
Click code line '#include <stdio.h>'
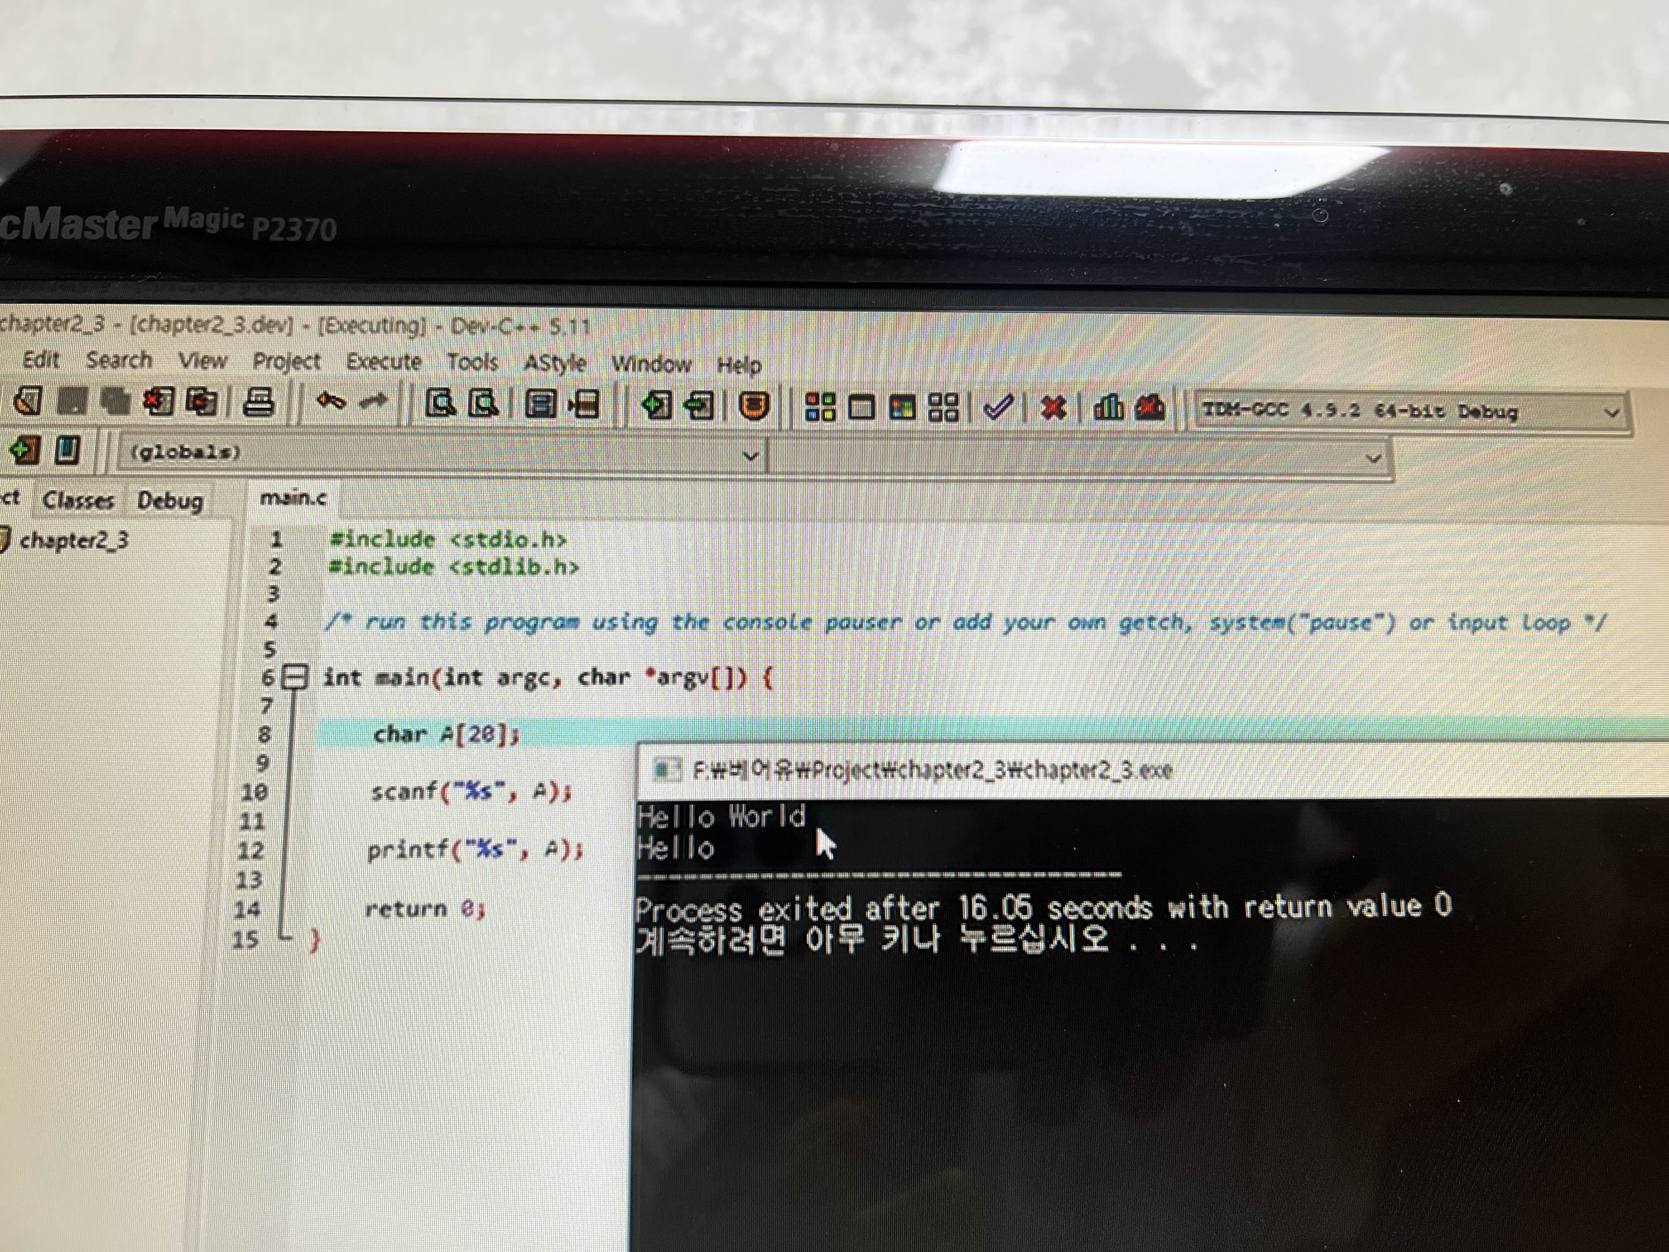click(x=448, y=539)
